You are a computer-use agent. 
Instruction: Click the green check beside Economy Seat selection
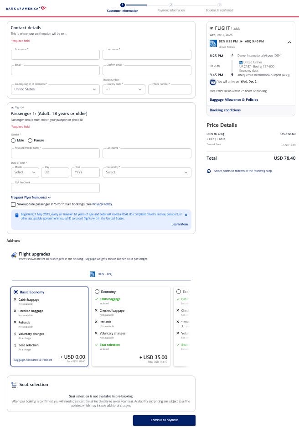click(96, 345)
